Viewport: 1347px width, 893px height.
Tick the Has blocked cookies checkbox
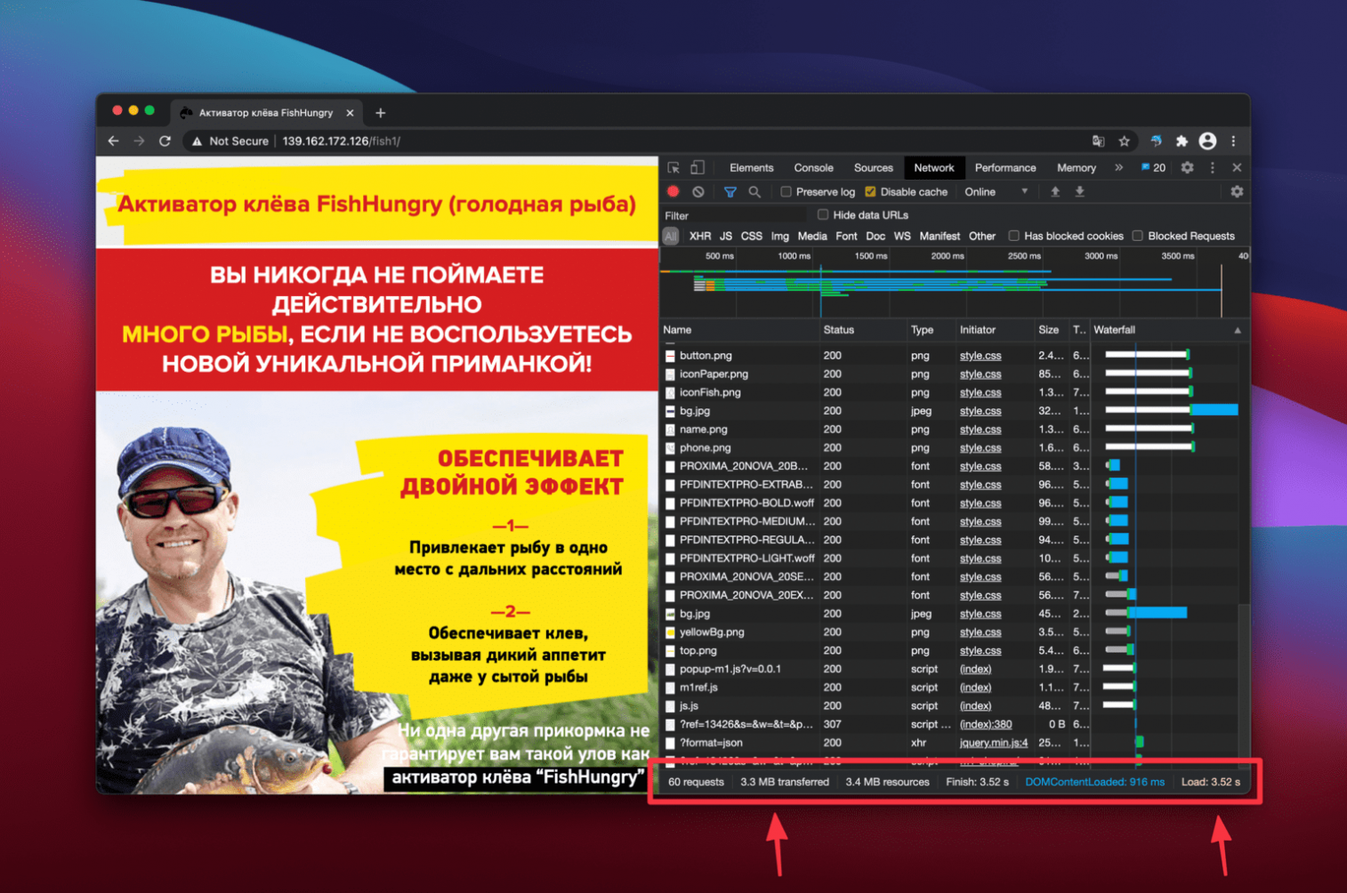1013,236
